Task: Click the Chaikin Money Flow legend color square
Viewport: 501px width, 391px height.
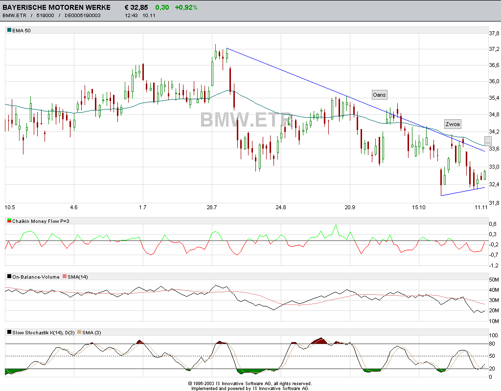Action: point(9,220)
